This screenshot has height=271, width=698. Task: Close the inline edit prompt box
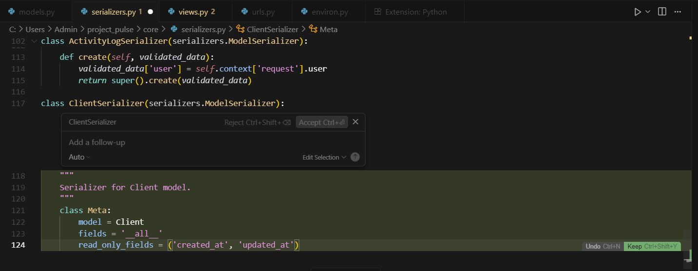pyautogui.click(x=355, y=122)
